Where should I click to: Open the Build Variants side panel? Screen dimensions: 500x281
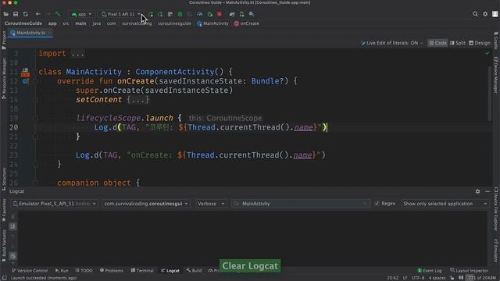[4, 246]
